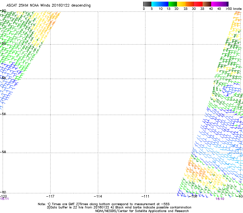Click the note about black wind barbs contamination

click(x=151, y=207)
